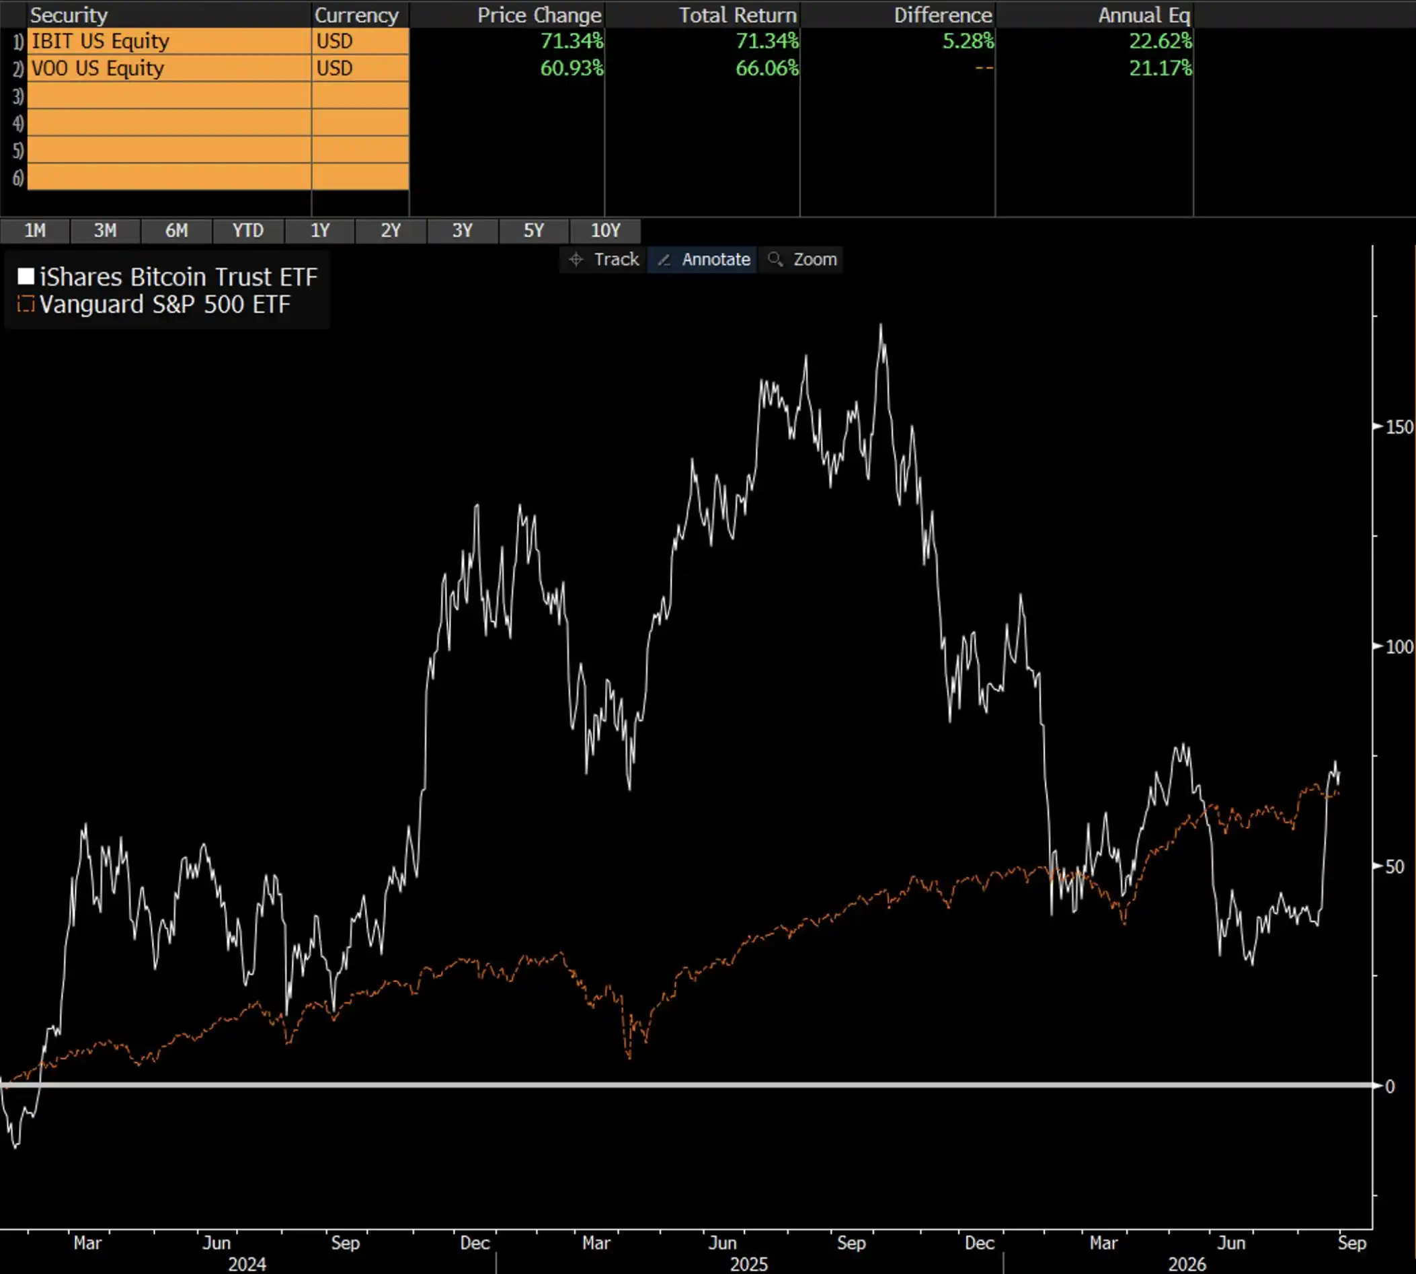
Task: Edit the USD currency cell for VOO
Action: [x=360, y=69]
